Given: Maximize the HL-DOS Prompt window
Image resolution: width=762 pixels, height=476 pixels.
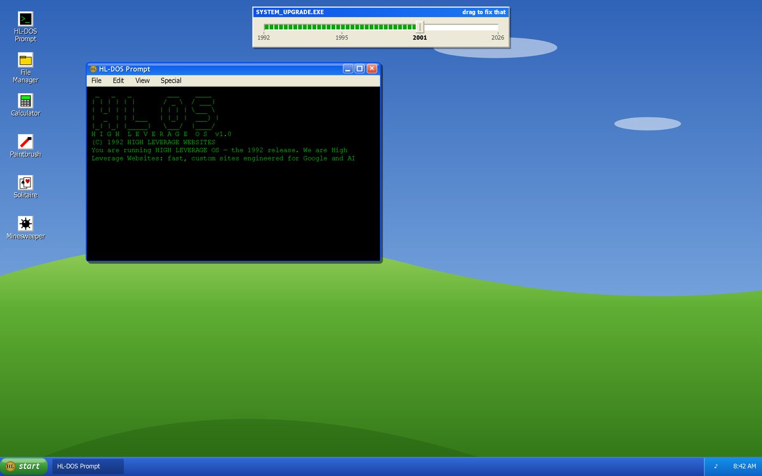Looking at the screenshot, I should [x=360, y=69].
